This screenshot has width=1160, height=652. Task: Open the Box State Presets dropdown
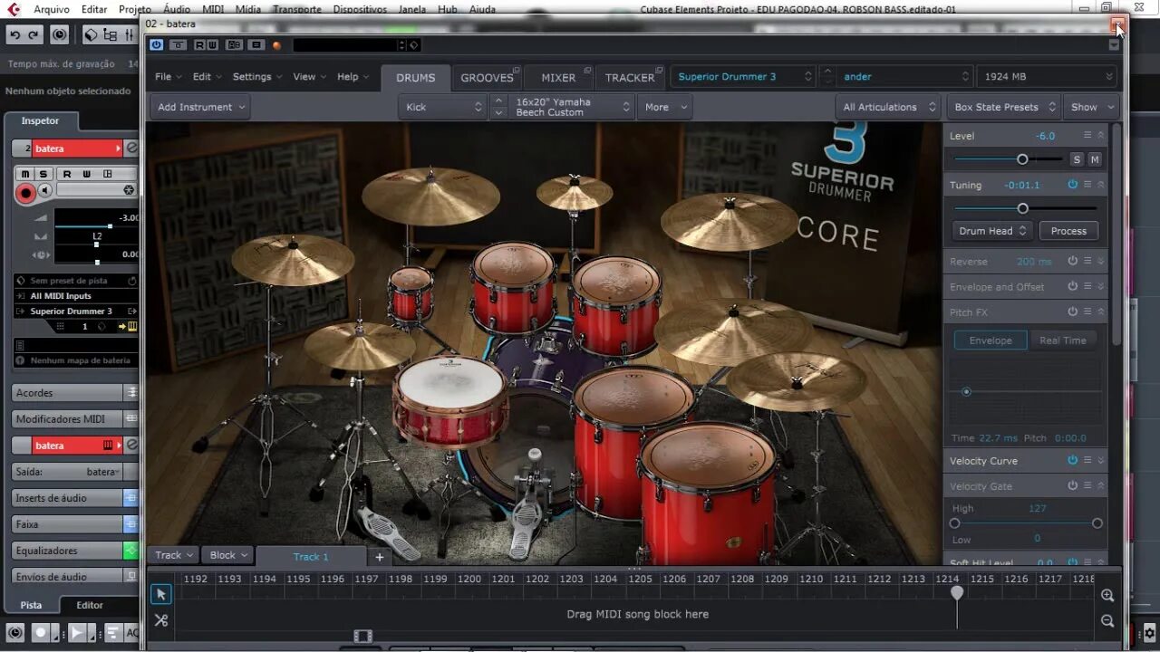click(x=1004, y=107)
